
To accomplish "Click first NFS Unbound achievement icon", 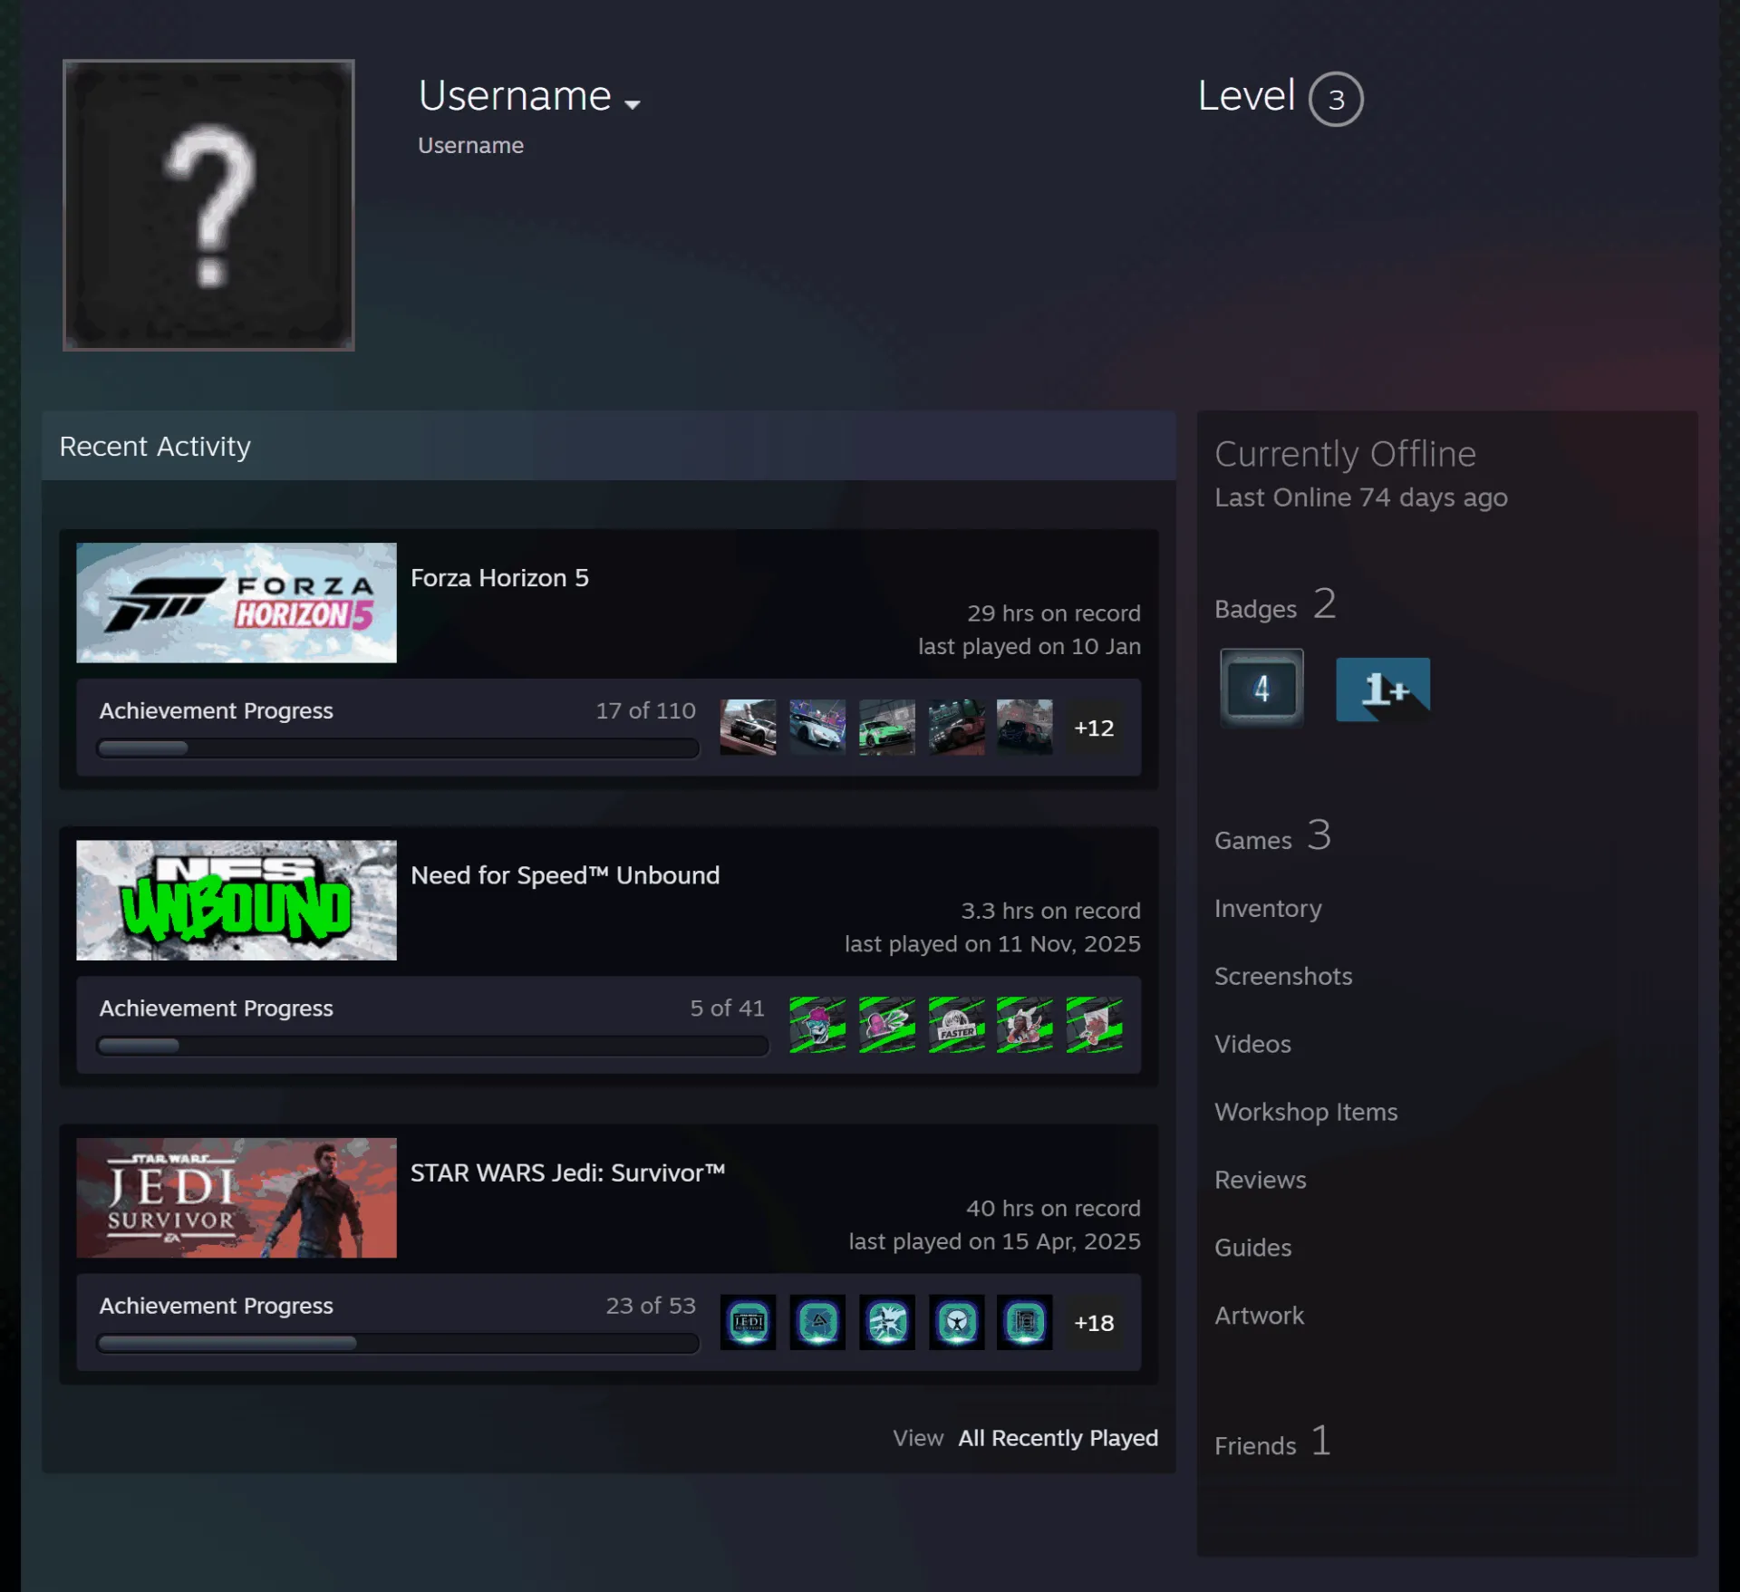I will 817,1025.
